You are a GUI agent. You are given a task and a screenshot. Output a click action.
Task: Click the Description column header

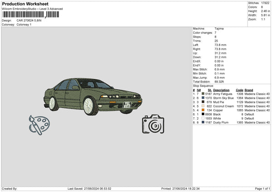point(221,90)
